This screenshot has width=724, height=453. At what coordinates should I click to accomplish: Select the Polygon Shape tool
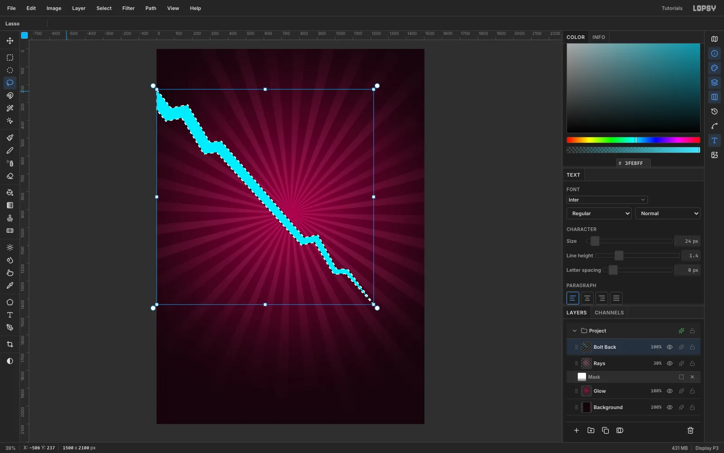(x=10, y=302)
